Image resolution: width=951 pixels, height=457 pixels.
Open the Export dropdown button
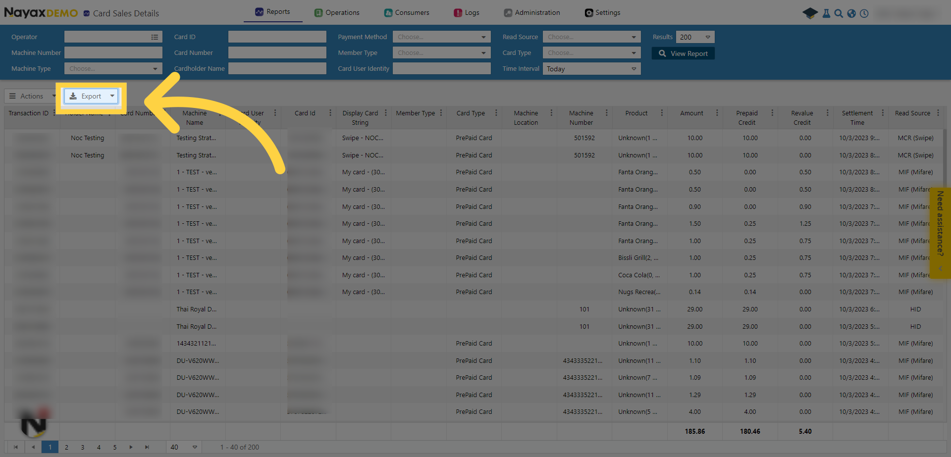91,96
